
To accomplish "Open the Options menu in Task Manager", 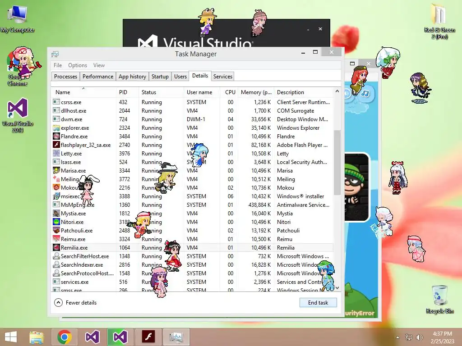I will tap(78, 65).
